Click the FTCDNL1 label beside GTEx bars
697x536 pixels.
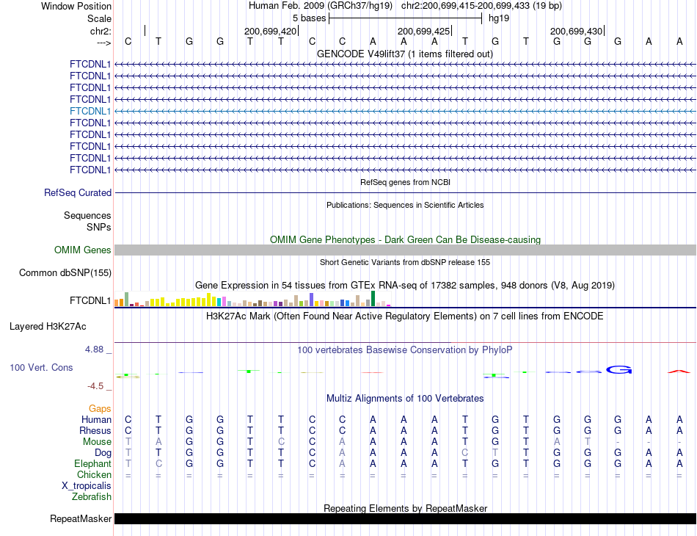tap(90, 301)
